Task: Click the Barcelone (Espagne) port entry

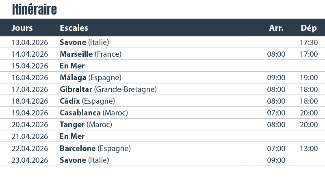Action: (95, 148)
